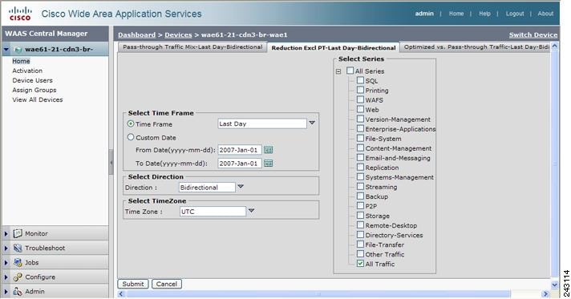Select the Time Frame radio button
Image resolution: width=571 pixels, height=299 pixels.
point(131,123)
